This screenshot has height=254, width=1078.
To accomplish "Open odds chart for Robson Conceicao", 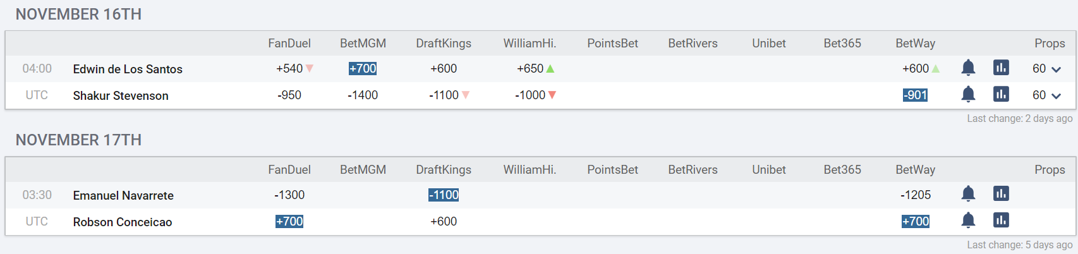I will pos(1001,221).
